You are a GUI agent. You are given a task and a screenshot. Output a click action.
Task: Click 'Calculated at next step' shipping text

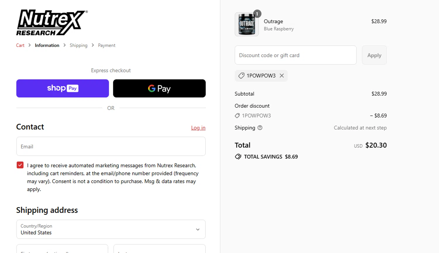360,128
